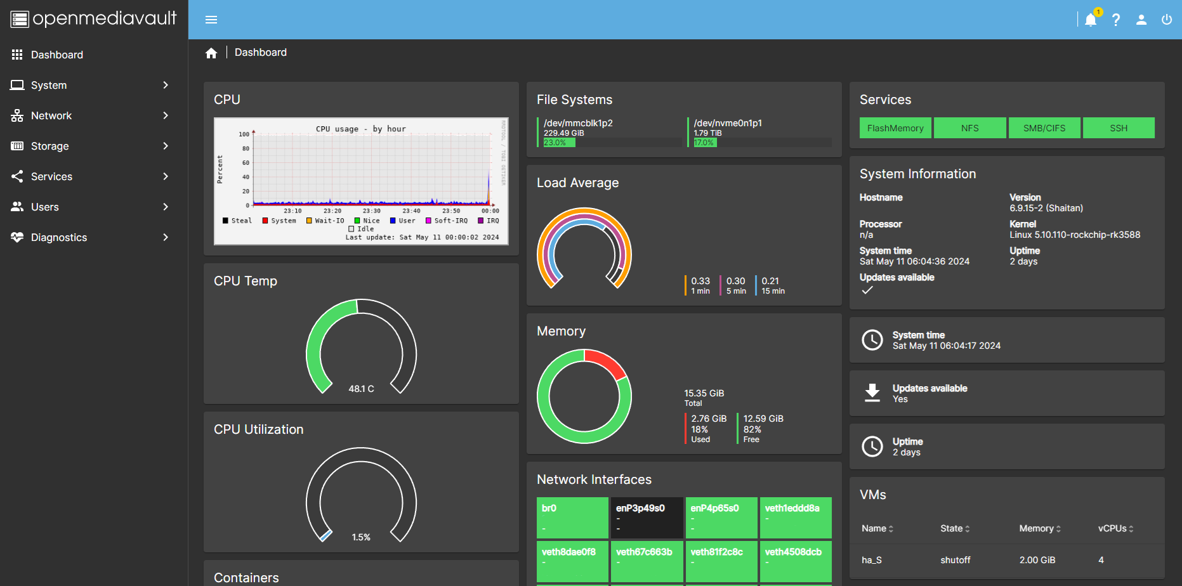Expand the Network menu chevron
This screenshot has width=1182, height=586.
(x=166, y=115)
